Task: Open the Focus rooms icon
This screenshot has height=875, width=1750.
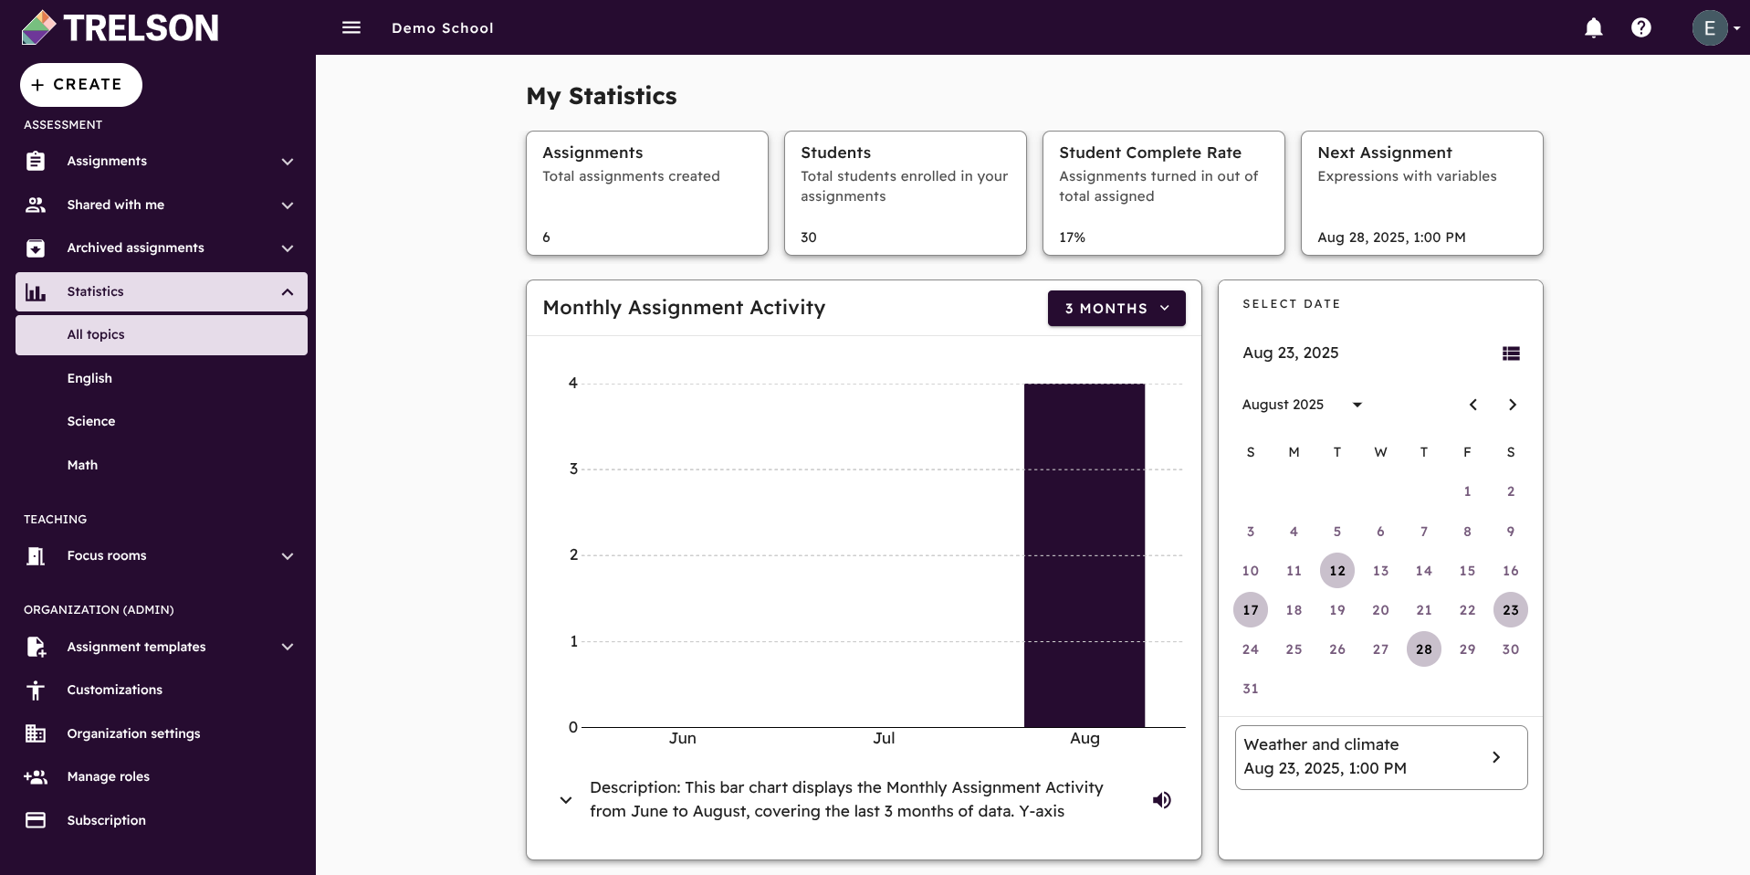Action: pos(35,555)
